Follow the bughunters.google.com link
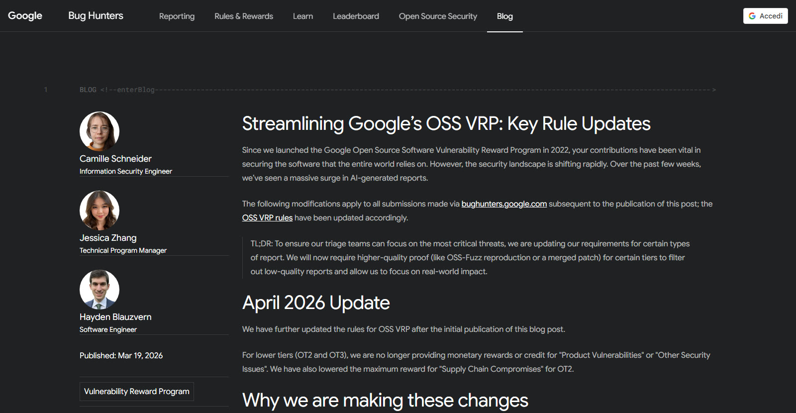 (x=504, y=204)
